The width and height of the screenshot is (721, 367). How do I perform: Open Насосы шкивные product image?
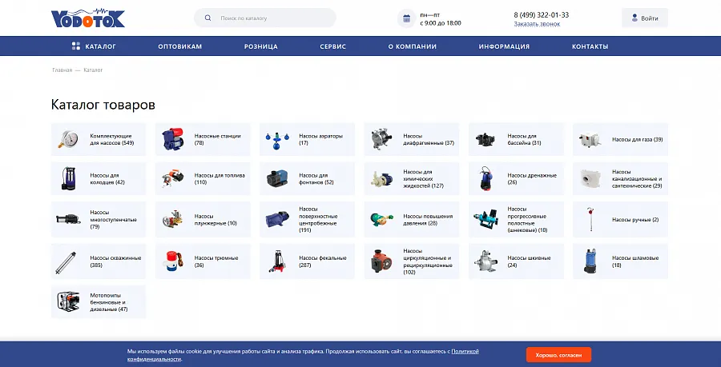485,261
